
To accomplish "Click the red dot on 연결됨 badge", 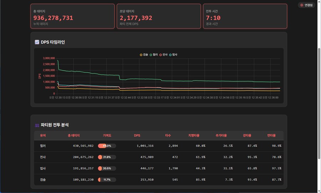I will (302, 5).
